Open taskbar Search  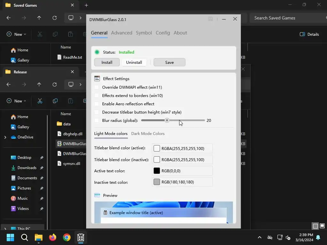(x=24, y=237)
